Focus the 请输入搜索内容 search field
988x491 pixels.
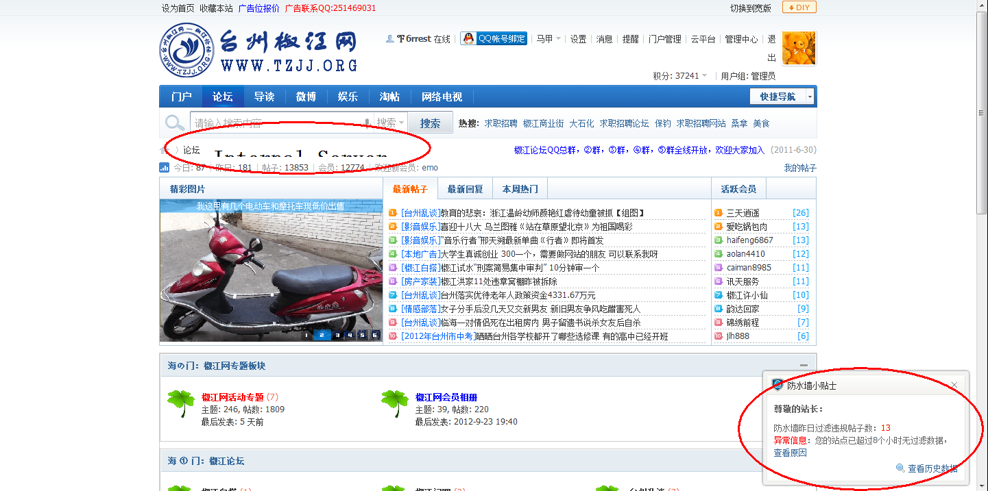point(281,123)
